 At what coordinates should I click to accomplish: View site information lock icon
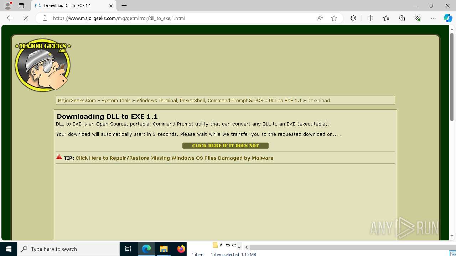45,18
